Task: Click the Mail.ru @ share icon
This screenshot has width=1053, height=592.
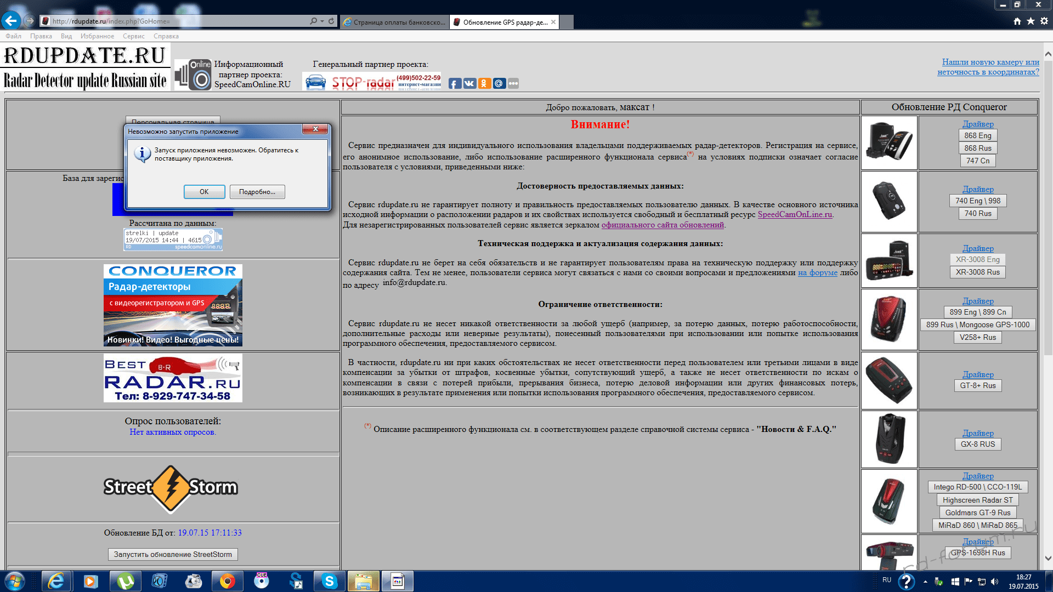Action: 499,83
